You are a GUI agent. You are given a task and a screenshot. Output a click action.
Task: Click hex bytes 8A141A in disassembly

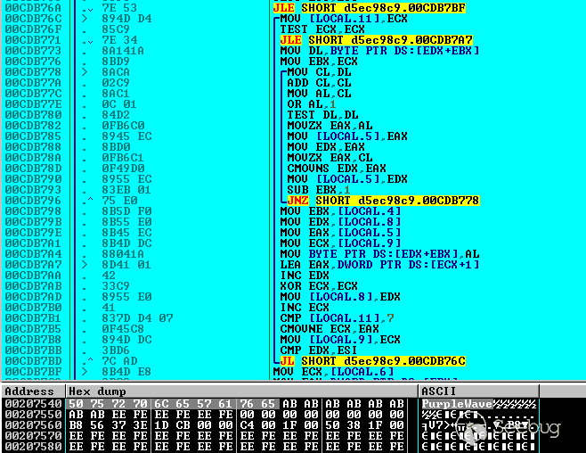coord(123,51)
